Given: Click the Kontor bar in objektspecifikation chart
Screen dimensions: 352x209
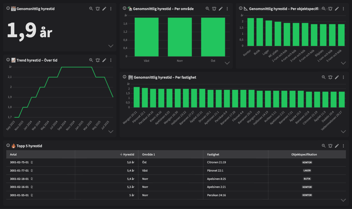Looking at the screenshot, I should tap(251, 32).
